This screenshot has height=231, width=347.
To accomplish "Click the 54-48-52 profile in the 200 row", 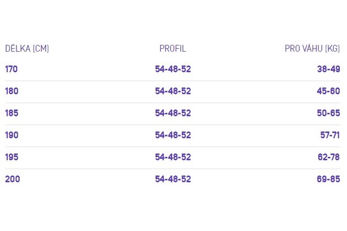I will 173,179.
